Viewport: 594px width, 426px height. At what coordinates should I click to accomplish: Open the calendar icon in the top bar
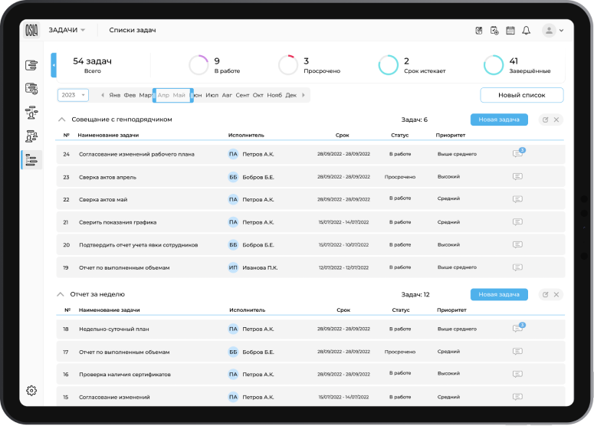[x=510, y=31]
